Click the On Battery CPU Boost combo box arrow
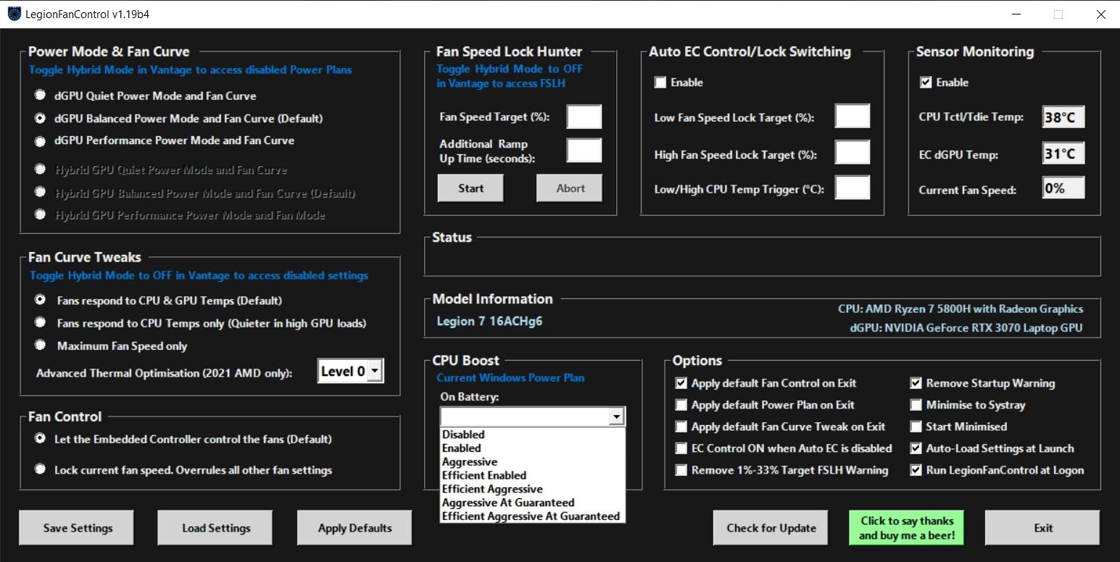 click(616, 416)
